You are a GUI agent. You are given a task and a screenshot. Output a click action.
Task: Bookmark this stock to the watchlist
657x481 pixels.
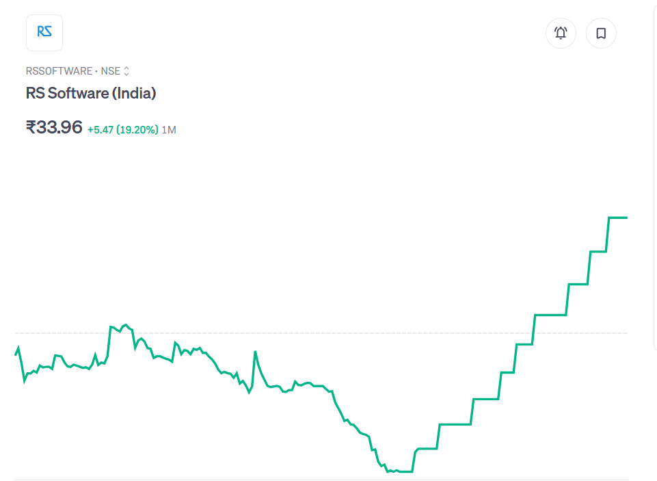[601, 33]
